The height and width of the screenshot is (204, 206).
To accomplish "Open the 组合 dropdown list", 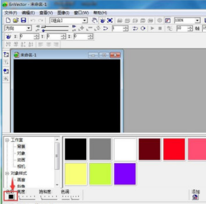I will pyautogui.click(x=85, y=21).
